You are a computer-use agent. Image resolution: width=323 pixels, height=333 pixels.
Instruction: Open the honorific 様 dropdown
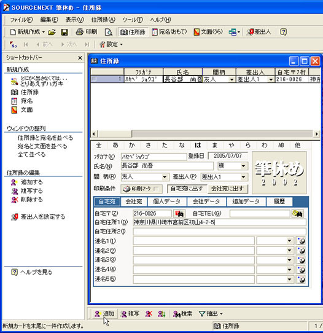[x=243, y=166]
